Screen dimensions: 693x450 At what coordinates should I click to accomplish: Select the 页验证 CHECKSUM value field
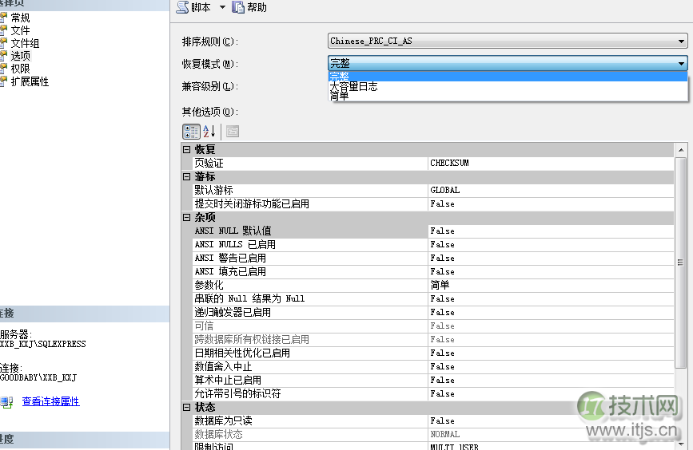tap(552, 163)
